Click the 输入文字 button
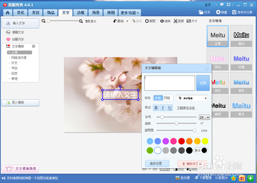 (20, 23)
